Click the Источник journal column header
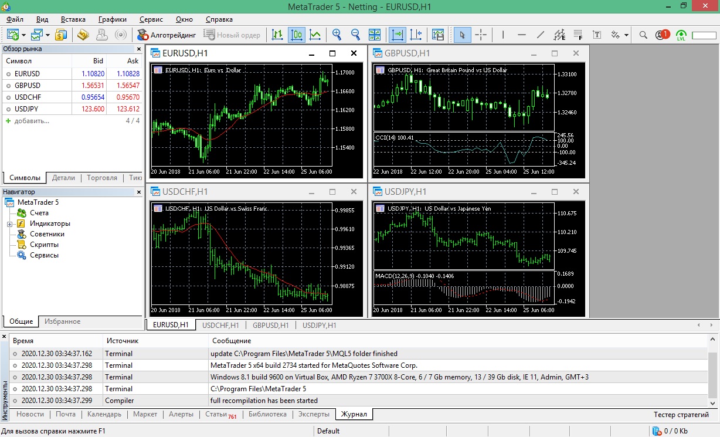720x437 pixels. point(155,340)
